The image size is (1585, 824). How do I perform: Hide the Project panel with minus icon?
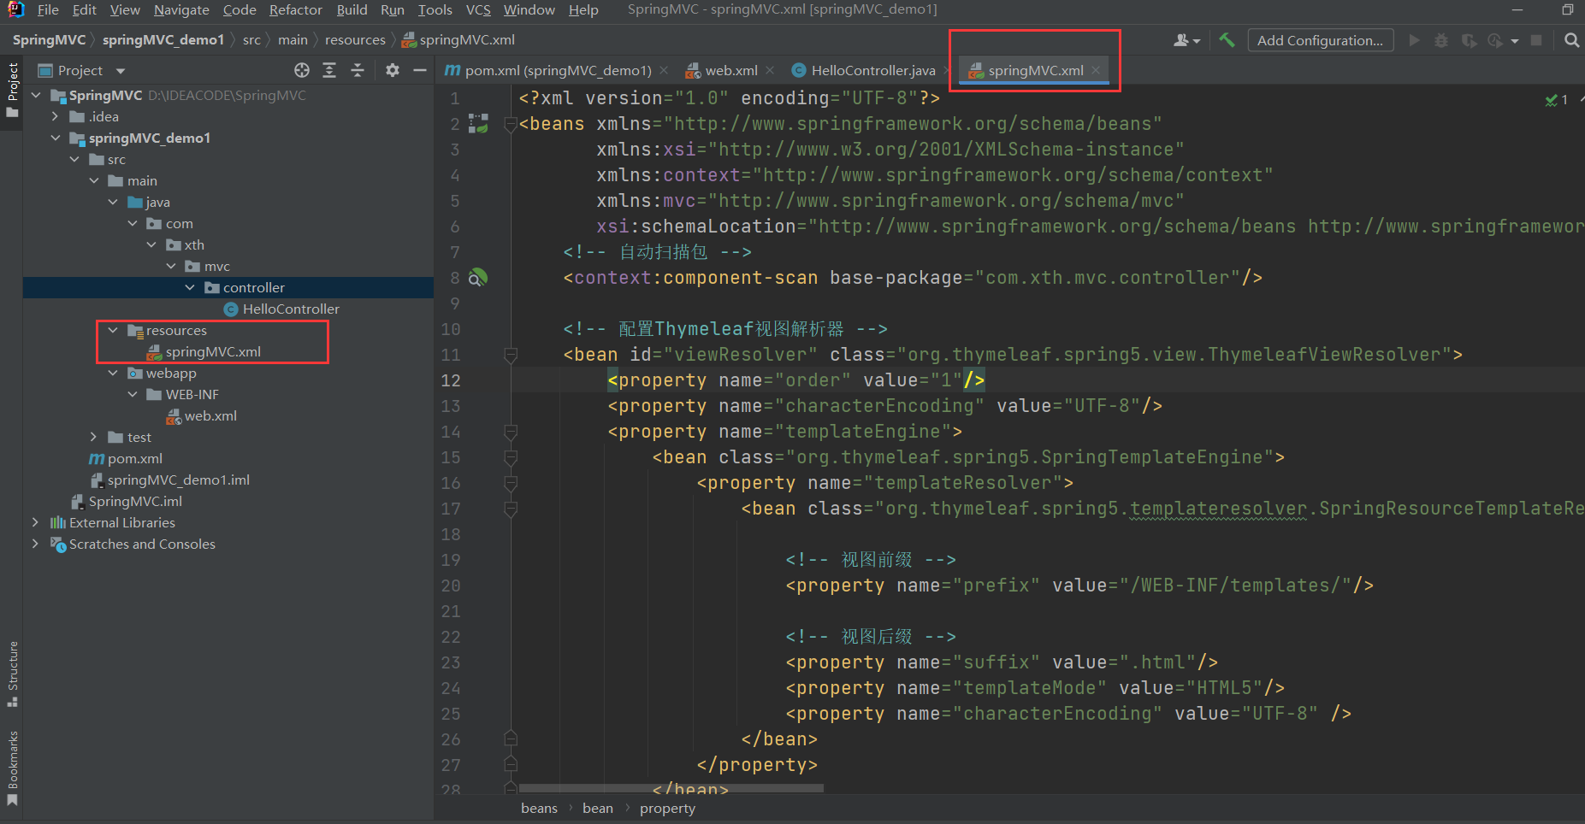pyautogui.click(x=419, y=70)
